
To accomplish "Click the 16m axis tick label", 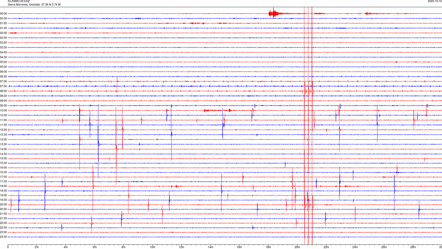I will click(x=239, y=247).
